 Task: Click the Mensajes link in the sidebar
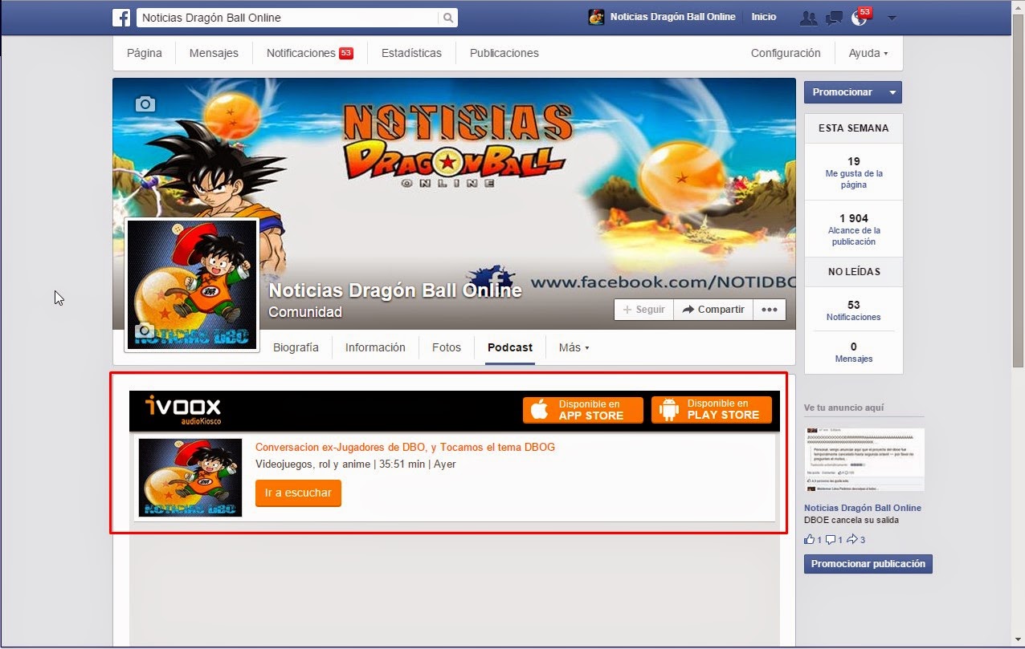tap(853, 359)
